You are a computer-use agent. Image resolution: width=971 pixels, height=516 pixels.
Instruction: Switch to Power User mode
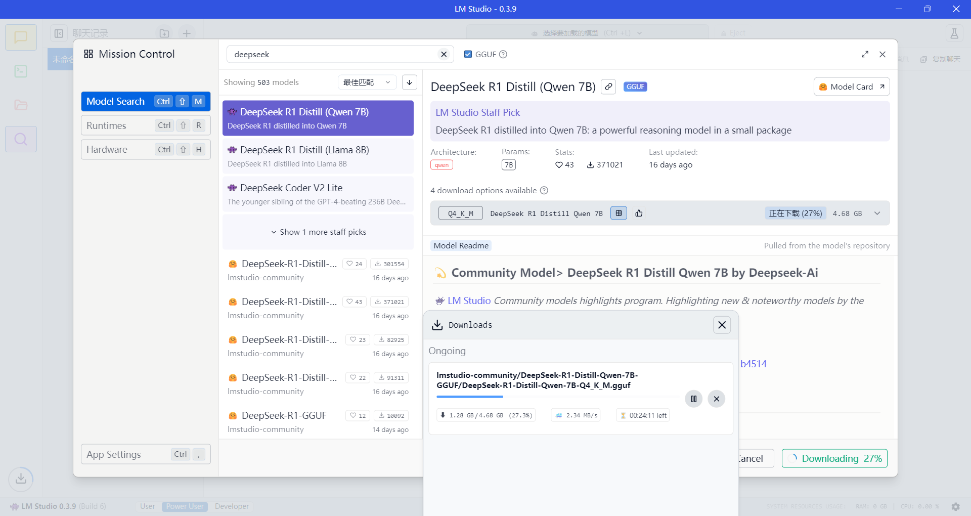tap(185, 506)
